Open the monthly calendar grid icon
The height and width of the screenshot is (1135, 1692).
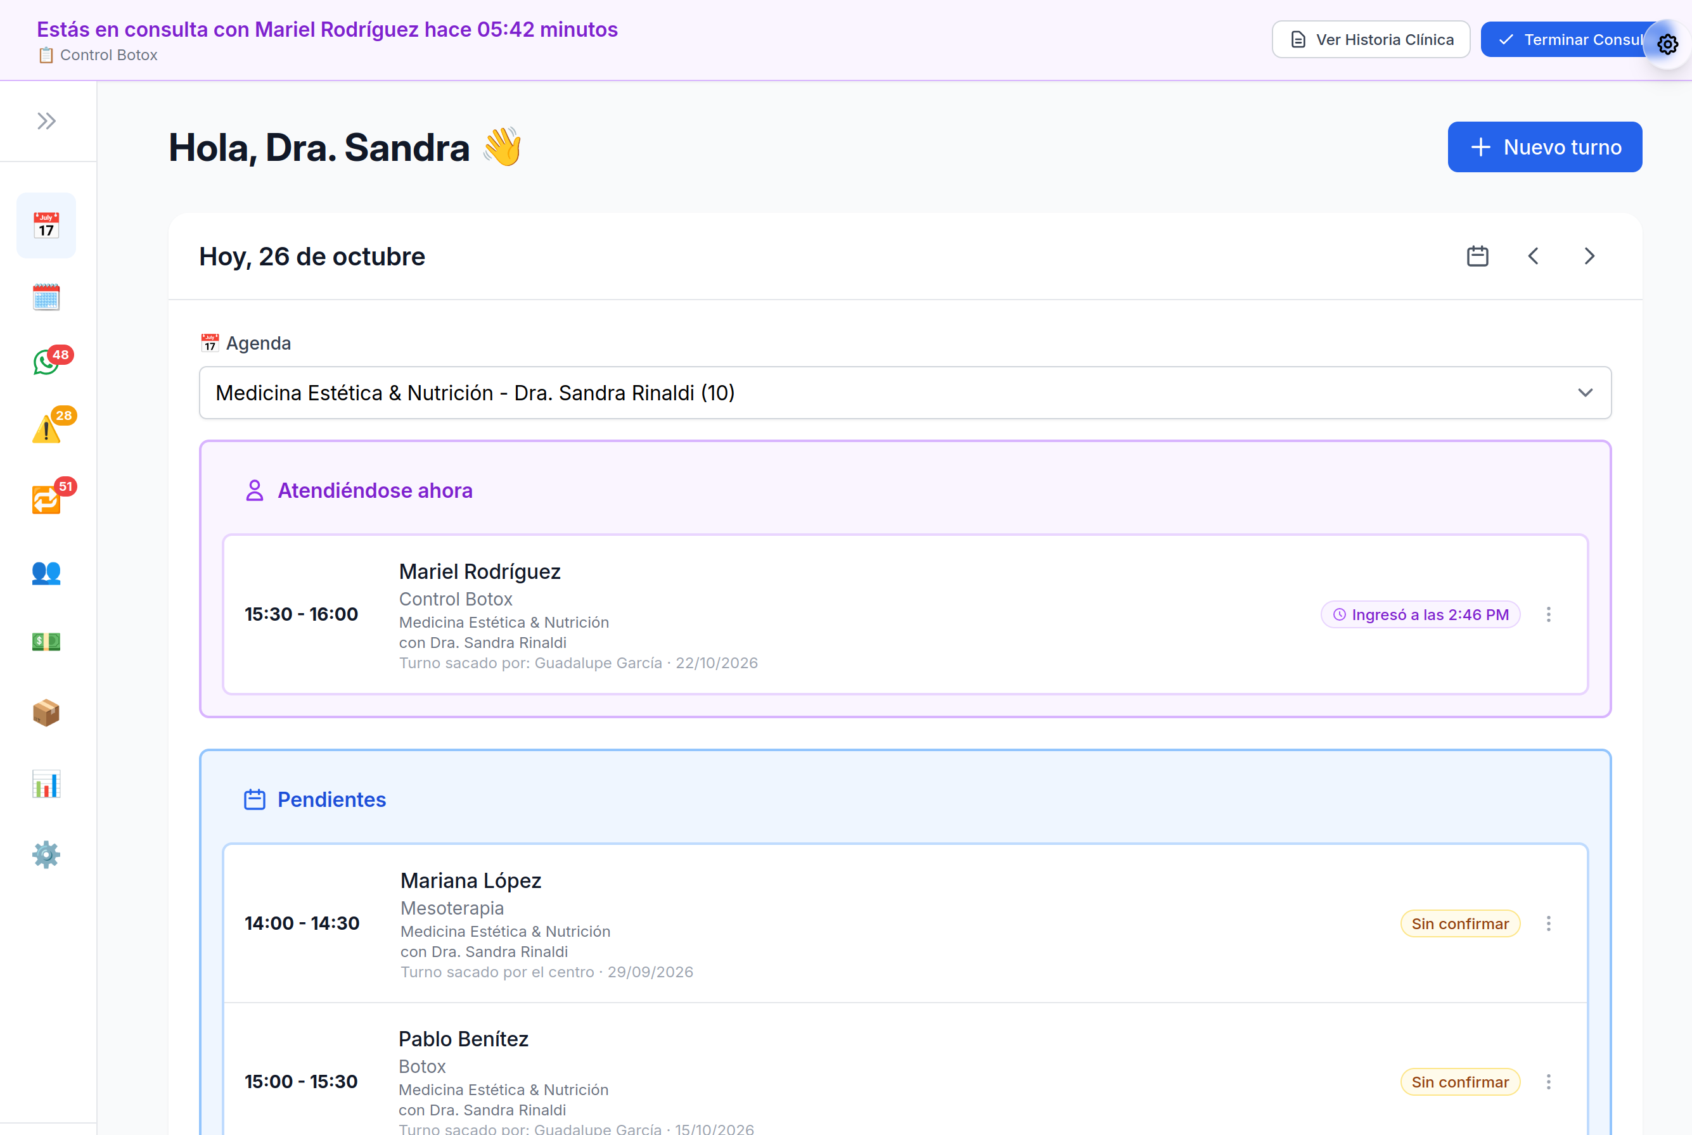click(46, 297)
